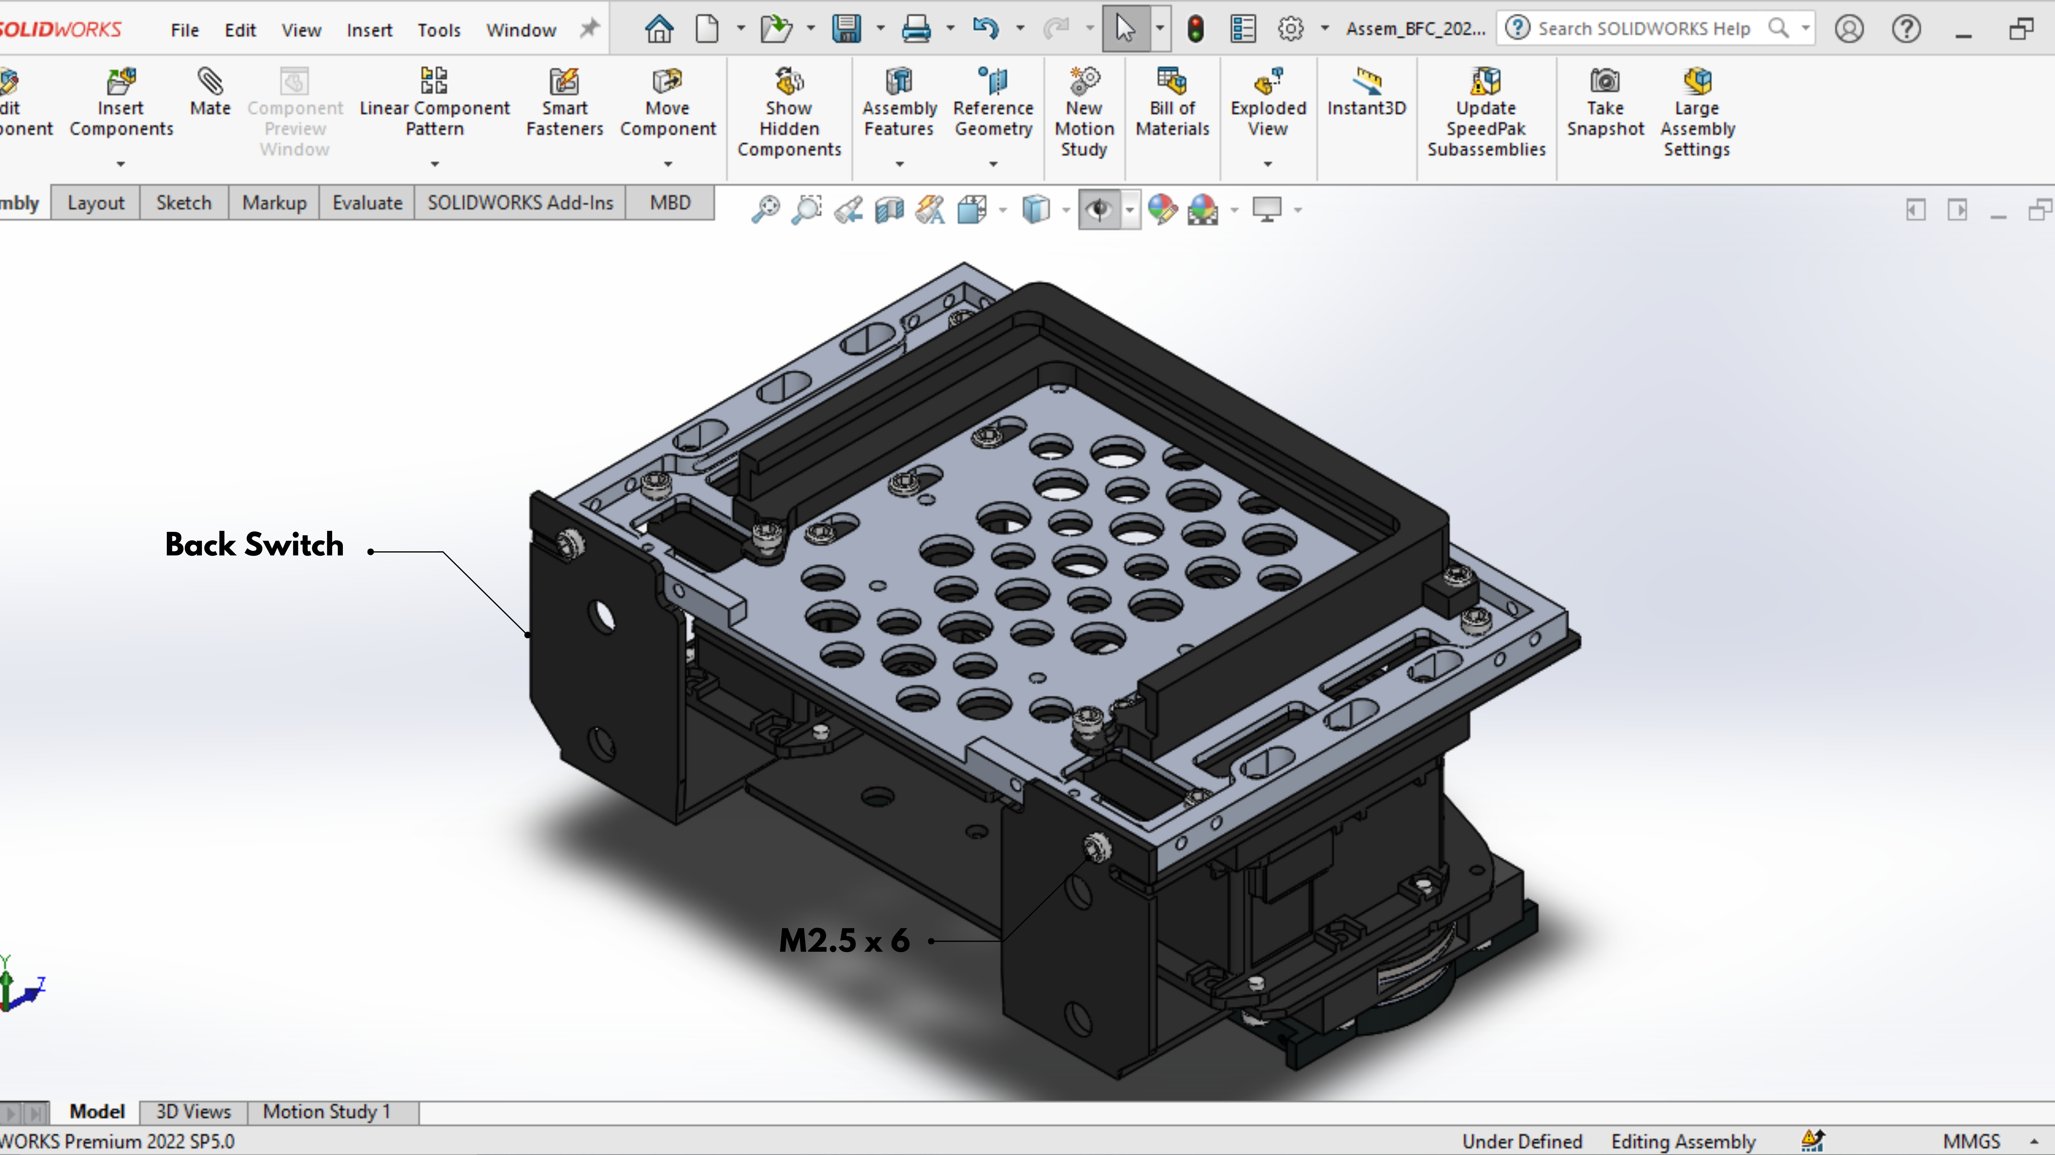
Task: Open View Orientation cube icon
Action: (972, 210)
